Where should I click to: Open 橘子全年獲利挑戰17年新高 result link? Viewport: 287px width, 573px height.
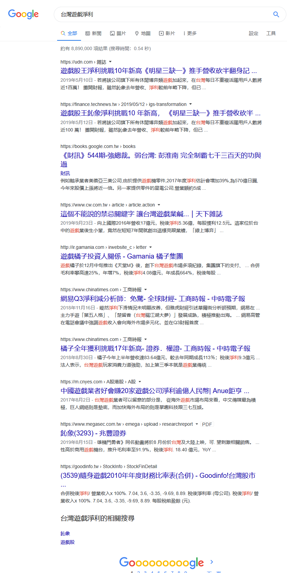tap(156, 348)
